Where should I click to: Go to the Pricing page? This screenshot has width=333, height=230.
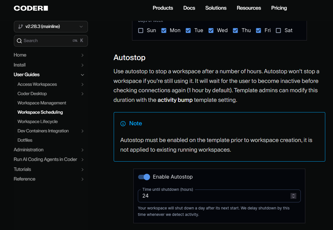(279, 8)
